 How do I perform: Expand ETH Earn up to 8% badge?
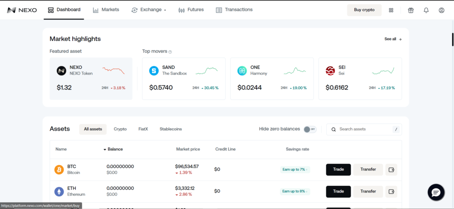tap(295, 192)
